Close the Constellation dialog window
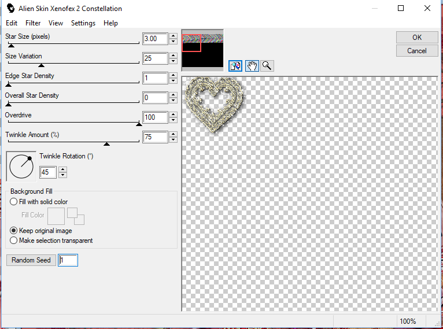Image resolution: width=443 pixels, height=329 pixels. [x=427, y=8]
